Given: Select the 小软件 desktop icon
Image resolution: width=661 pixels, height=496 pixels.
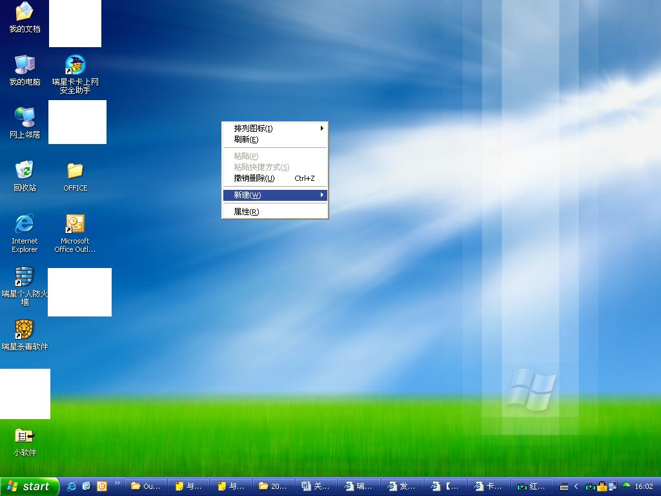Looking at the screenshot, I should coord(25,442).
